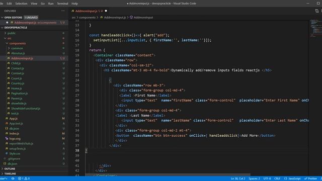Click components in the breadcrumb path
This screenshot has width=322, height=181.
[87, 18]
